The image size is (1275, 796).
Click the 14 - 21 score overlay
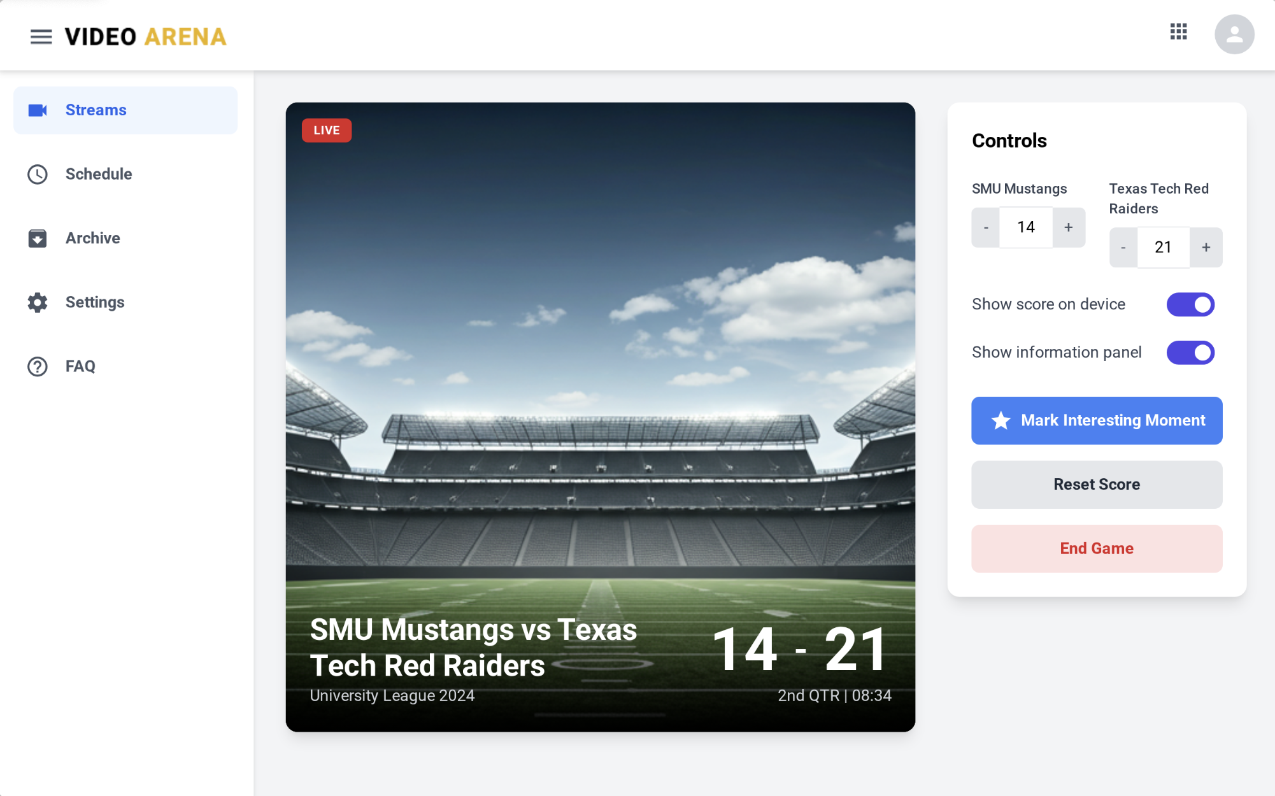tap(801, 650)
